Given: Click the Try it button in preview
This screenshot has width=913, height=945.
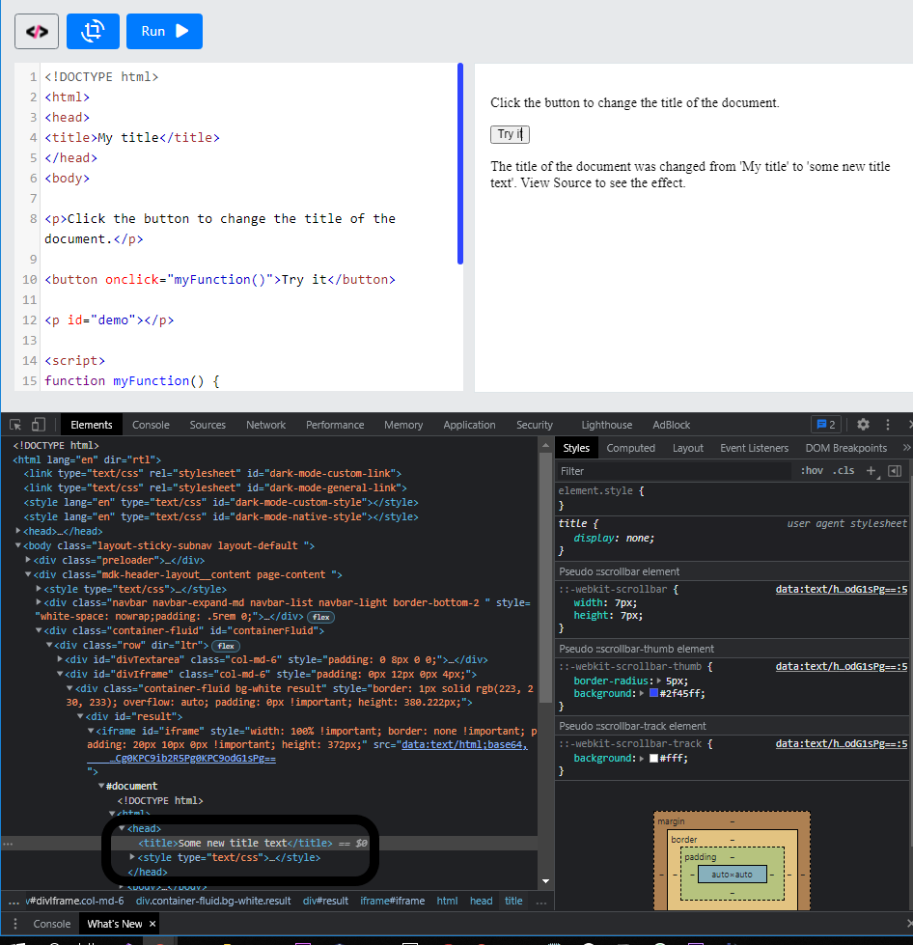Looking at the screenshot, I should click(510, 134).
